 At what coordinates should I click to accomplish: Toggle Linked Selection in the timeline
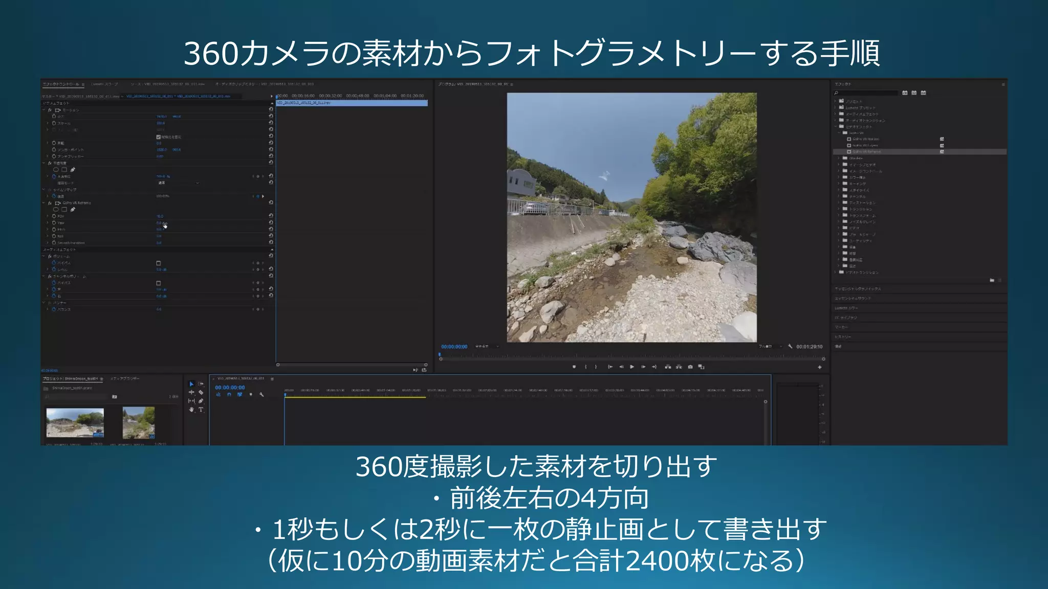(x=239, y=394)
